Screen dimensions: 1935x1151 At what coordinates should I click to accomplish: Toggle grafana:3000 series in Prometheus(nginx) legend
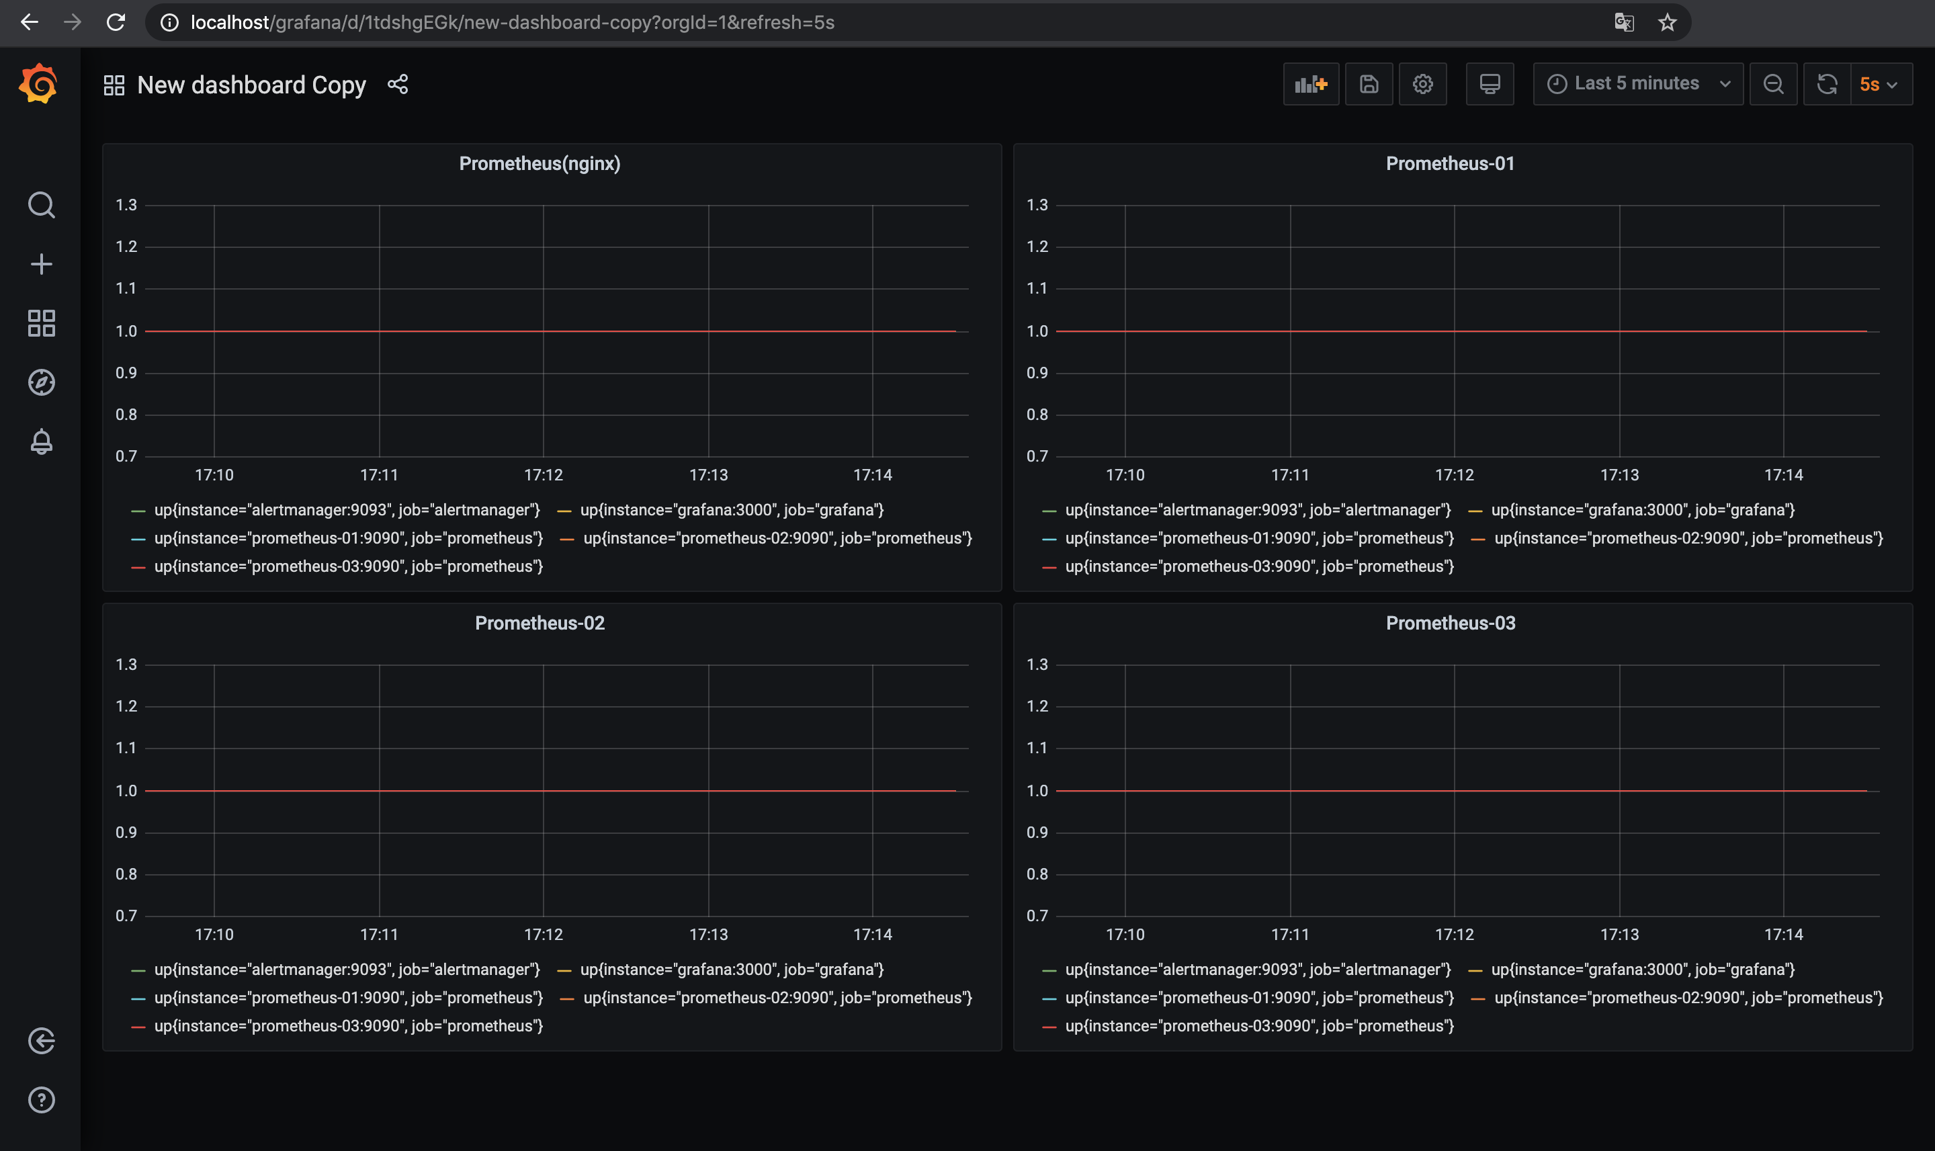pyautogui.click(x=732, y=511)
